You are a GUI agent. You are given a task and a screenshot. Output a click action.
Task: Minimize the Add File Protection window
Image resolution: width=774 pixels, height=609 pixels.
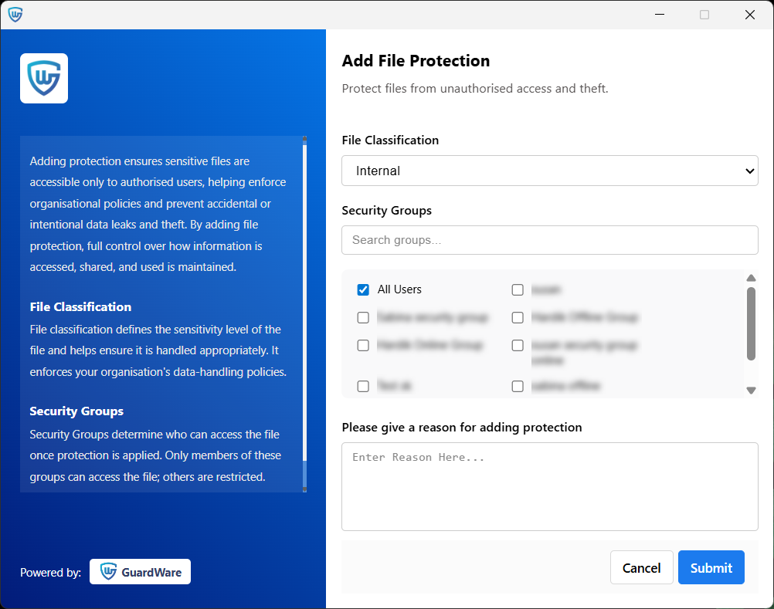(x=659, y=14)
